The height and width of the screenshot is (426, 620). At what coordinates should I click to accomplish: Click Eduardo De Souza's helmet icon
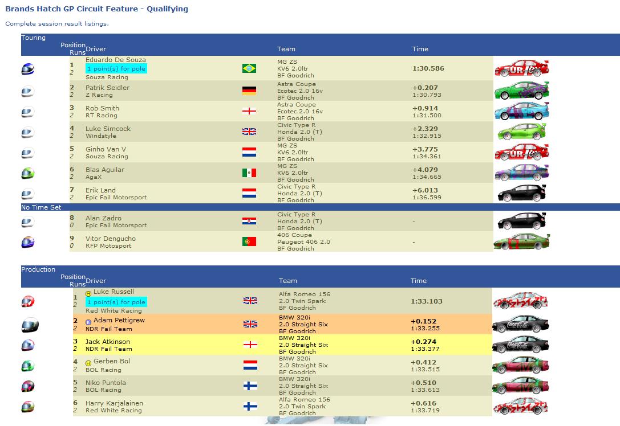click(x=28, y=69)
